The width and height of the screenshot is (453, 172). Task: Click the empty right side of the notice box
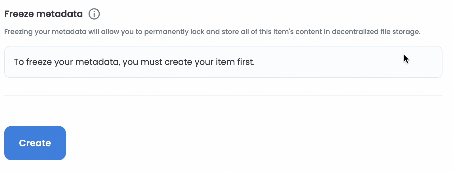pyautogui.click(x=349, y=62)
